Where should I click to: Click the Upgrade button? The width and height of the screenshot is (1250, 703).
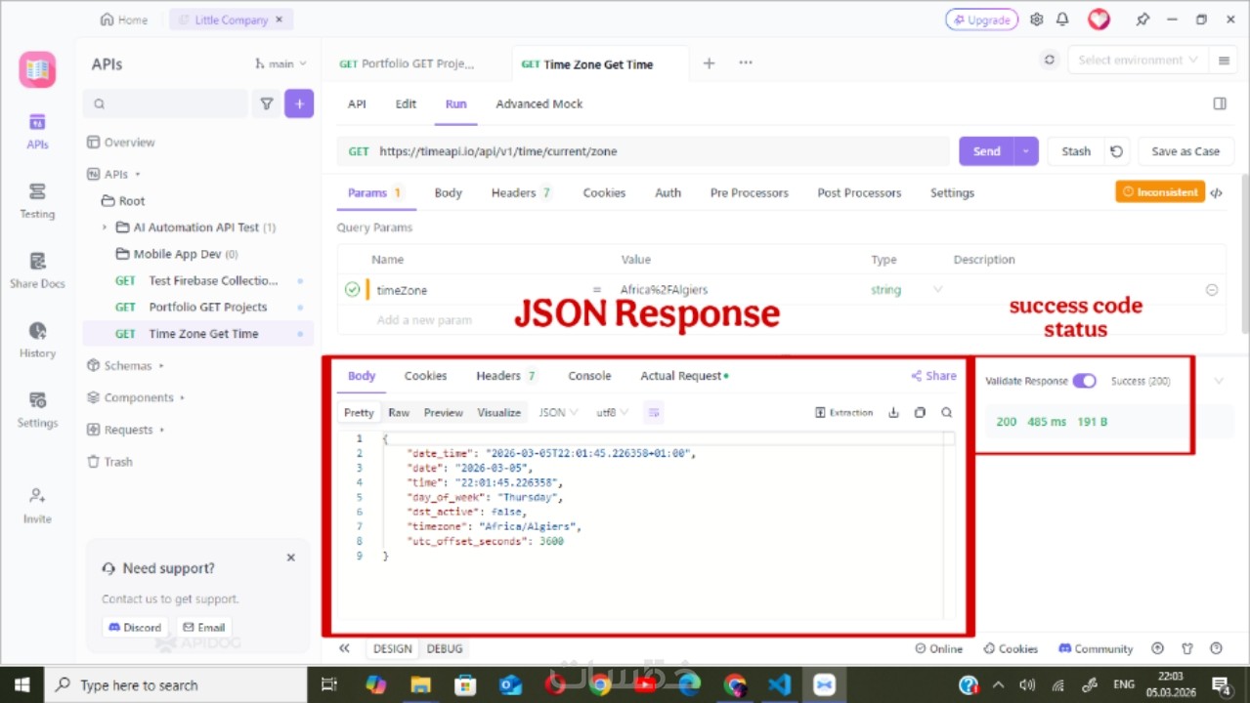[981, 20]
